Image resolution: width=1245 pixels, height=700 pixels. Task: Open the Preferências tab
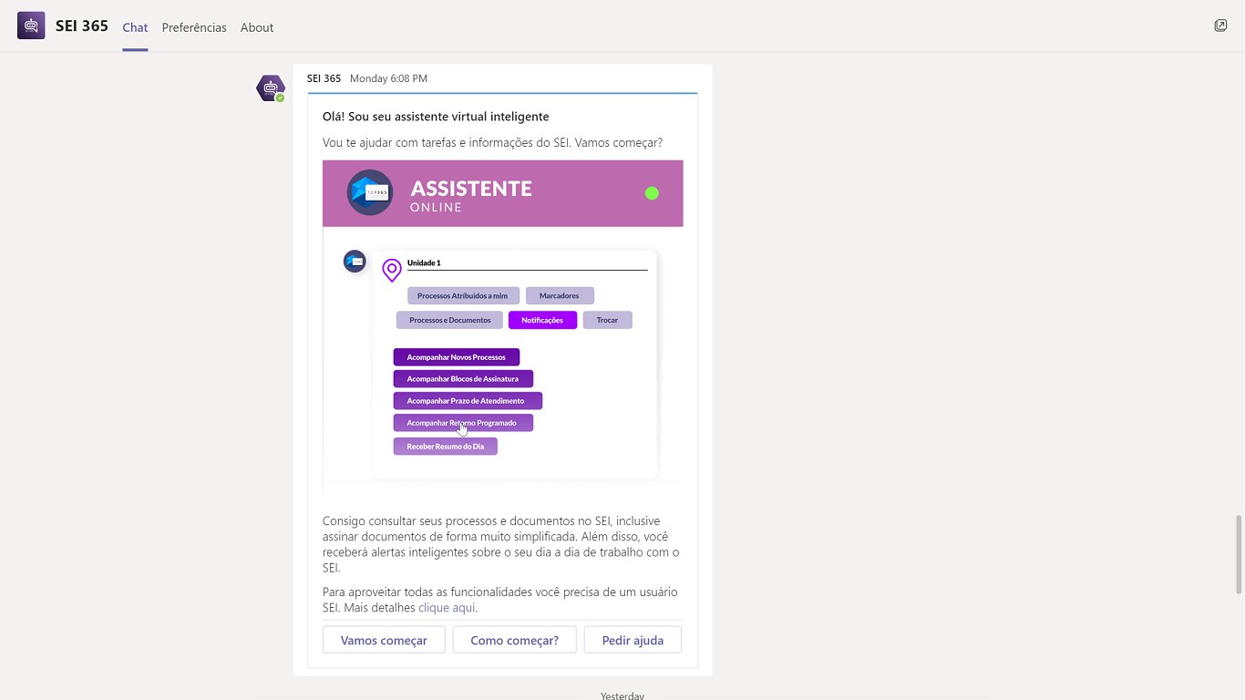(194, 27)
